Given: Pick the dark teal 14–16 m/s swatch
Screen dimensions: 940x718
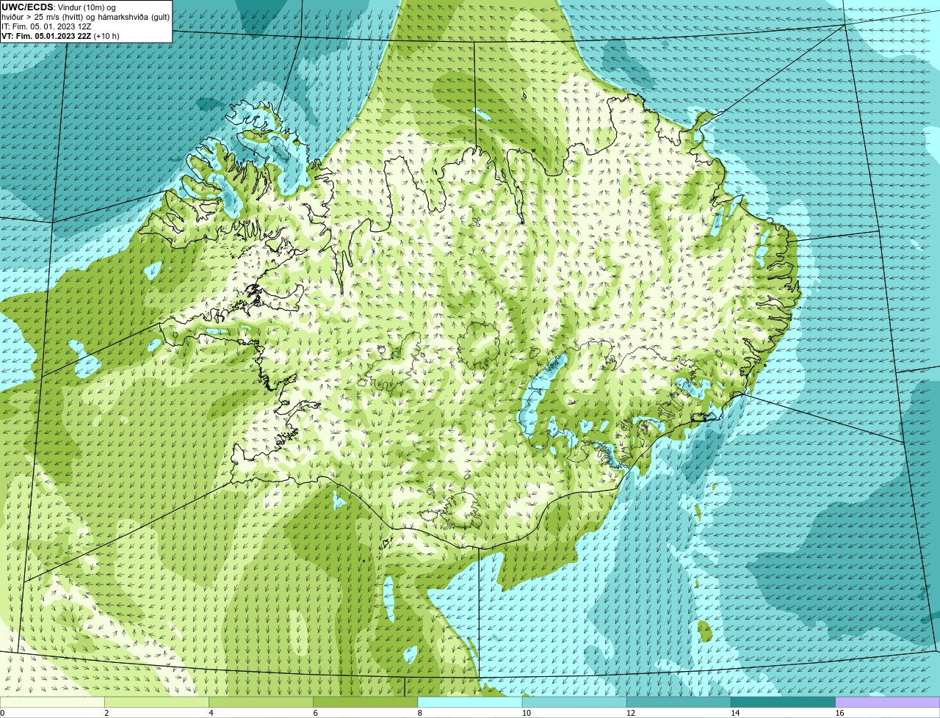Looking at the screenshot, I should coord(784,702).
